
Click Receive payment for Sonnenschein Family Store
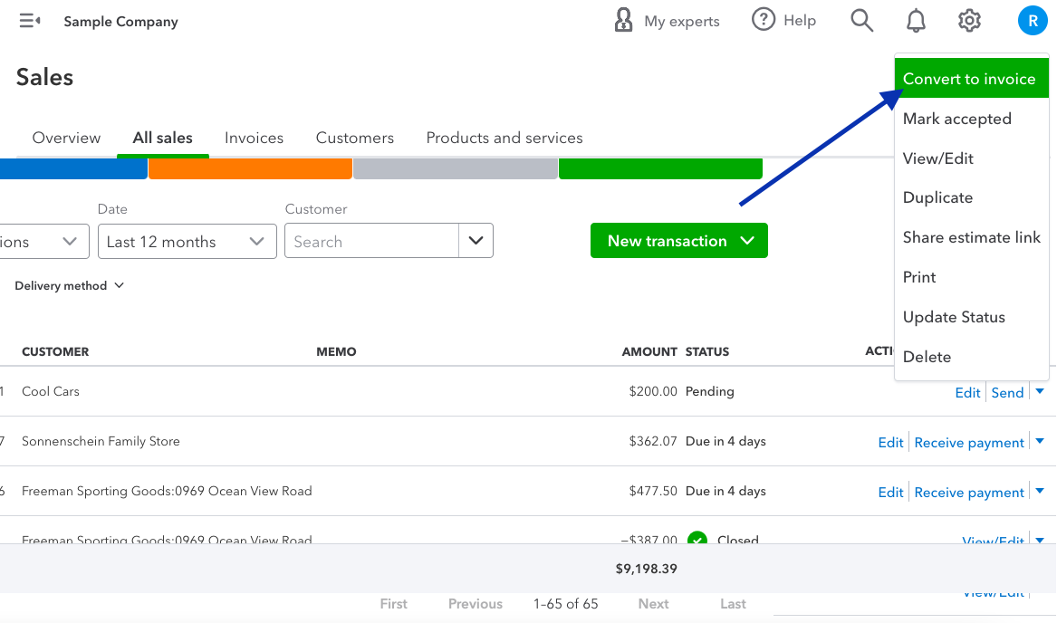tap(969, 442)
